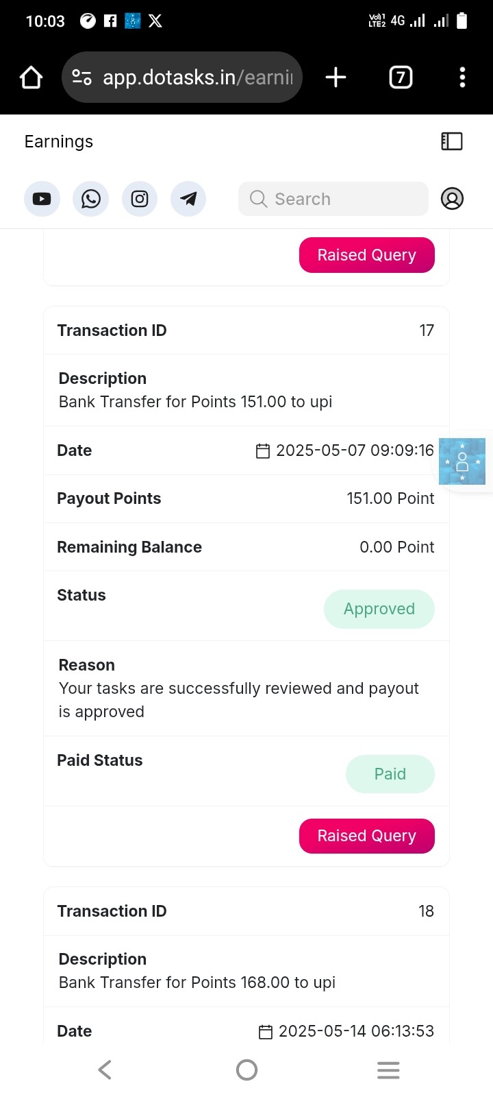Tap the floating blue assistant widget

pos(462,461)
